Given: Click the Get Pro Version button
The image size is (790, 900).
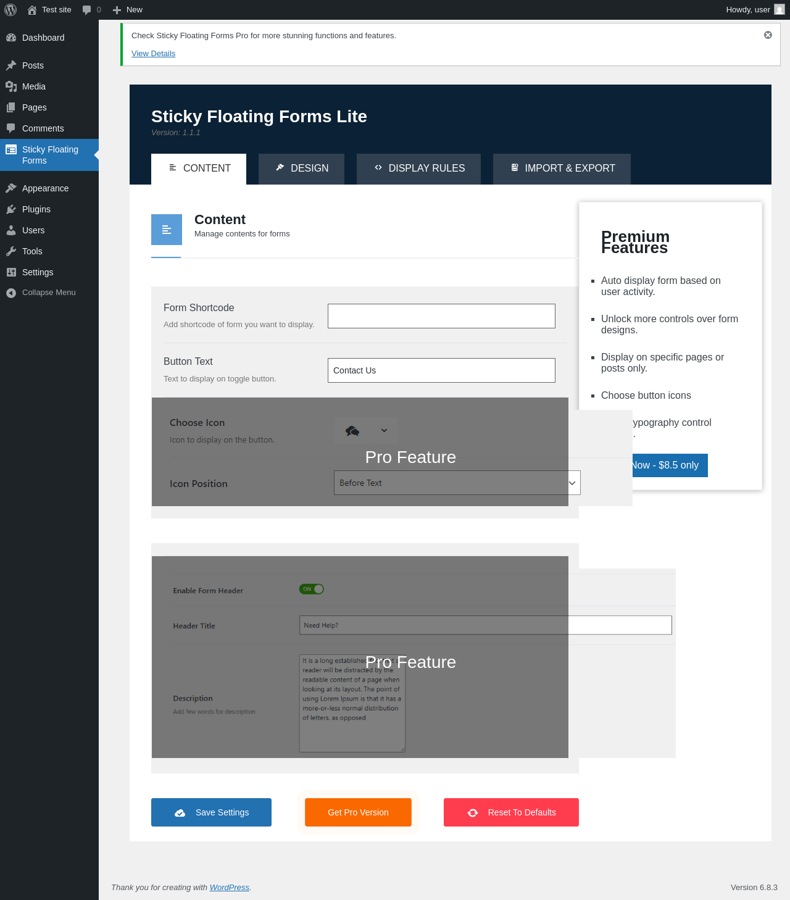Looking at the screenshot, I should [358, 812].
